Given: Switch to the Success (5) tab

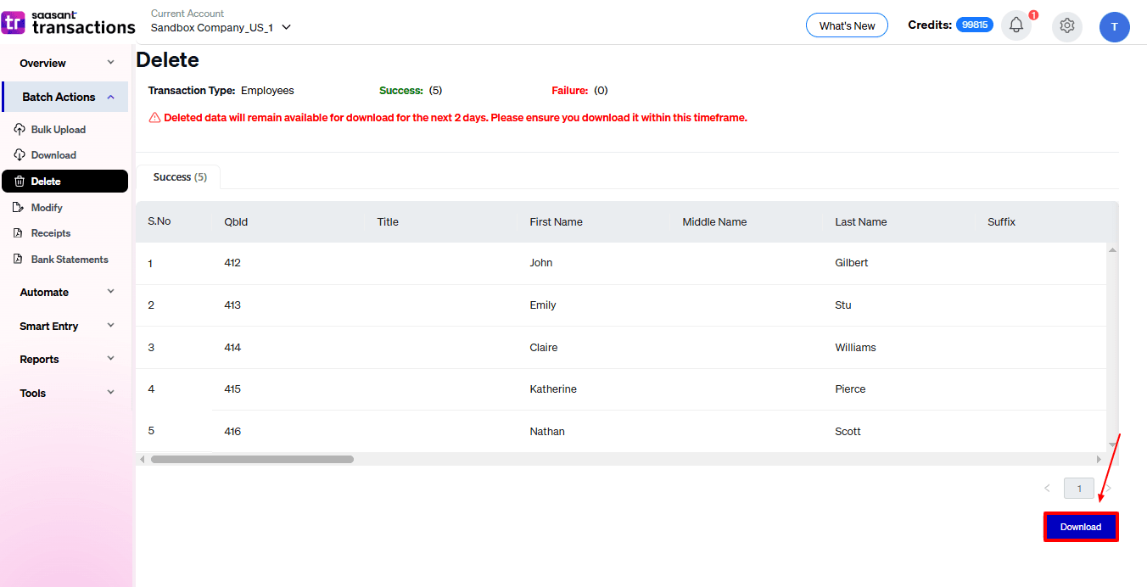Looking at the screenshot, I should click(179, 177).
